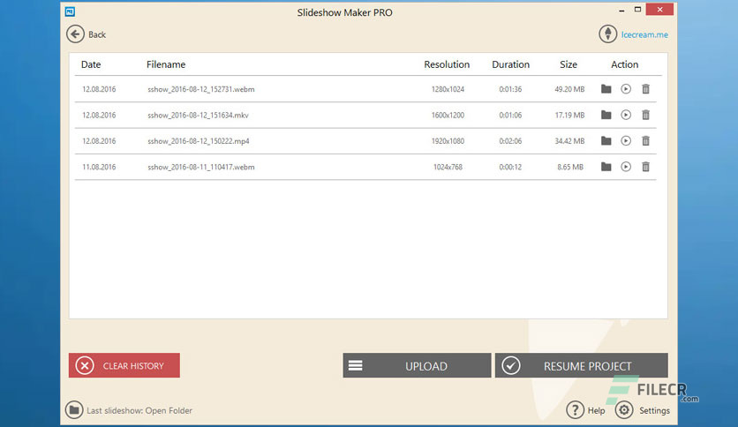738x427 pixels.
Task: Open folder for sshow_2016-08-12_151634.mkv
Action: click(606, 115)
